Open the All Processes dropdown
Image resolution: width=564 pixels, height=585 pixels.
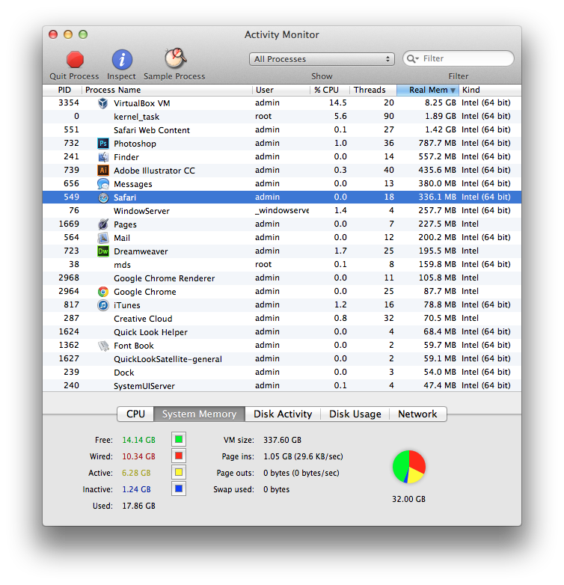coord(322,59)
